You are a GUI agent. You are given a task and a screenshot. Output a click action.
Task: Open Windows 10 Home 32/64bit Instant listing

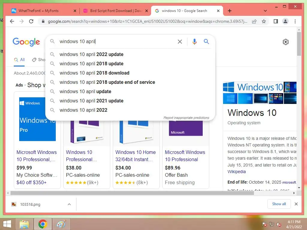pyautogui.click(x=136, y=156)
